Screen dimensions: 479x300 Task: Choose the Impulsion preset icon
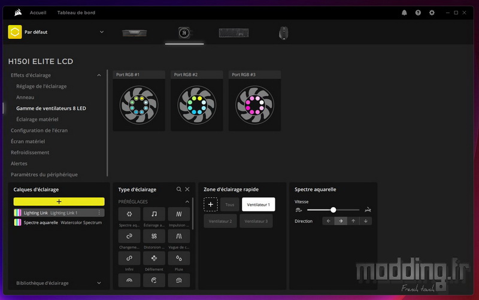[x=178, y=214]
